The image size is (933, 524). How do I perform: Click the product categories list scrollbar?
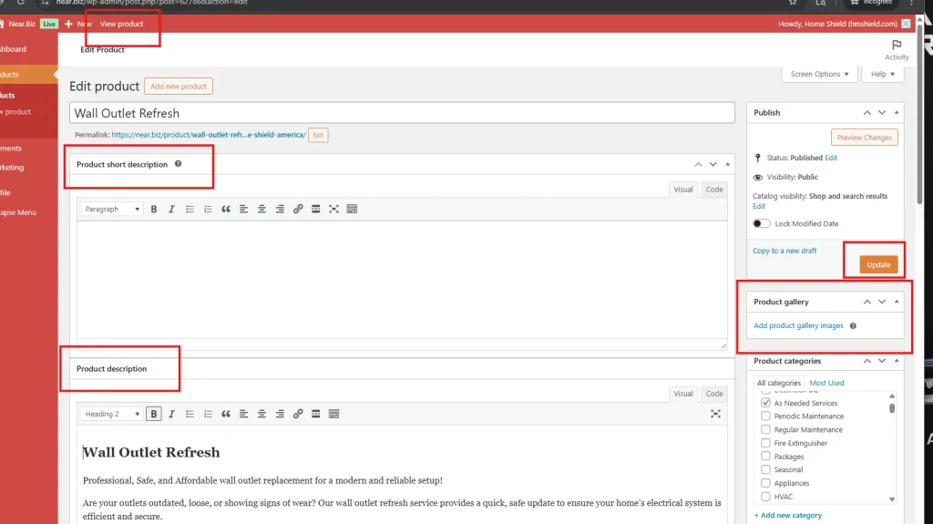[x=892, y=408]
